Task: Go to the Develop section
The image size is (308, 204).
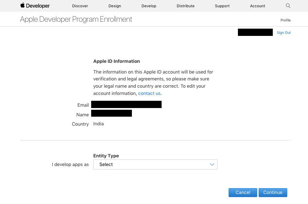Action: tap(149, 6)
